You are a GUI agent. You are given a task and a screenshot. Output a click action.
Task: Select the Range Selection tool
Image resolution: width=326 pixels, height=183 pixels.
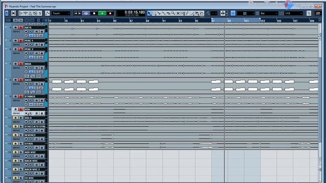click(154, 14)
